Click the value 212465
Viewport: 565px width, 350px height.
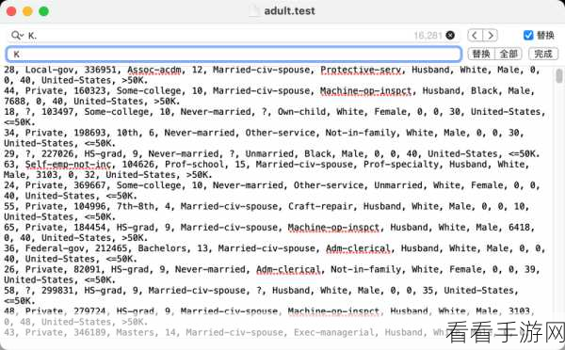point(111,248)
